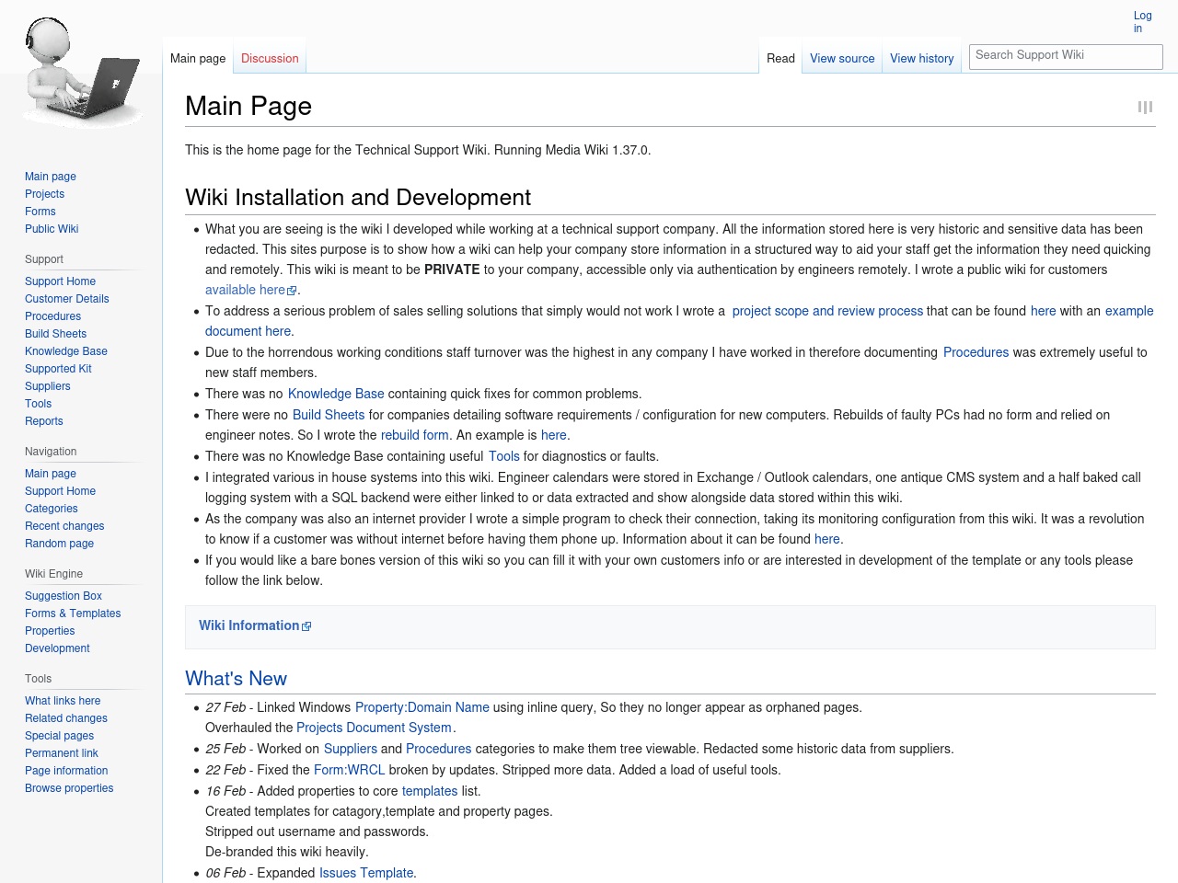Click What links here tool

click(63, 701)
